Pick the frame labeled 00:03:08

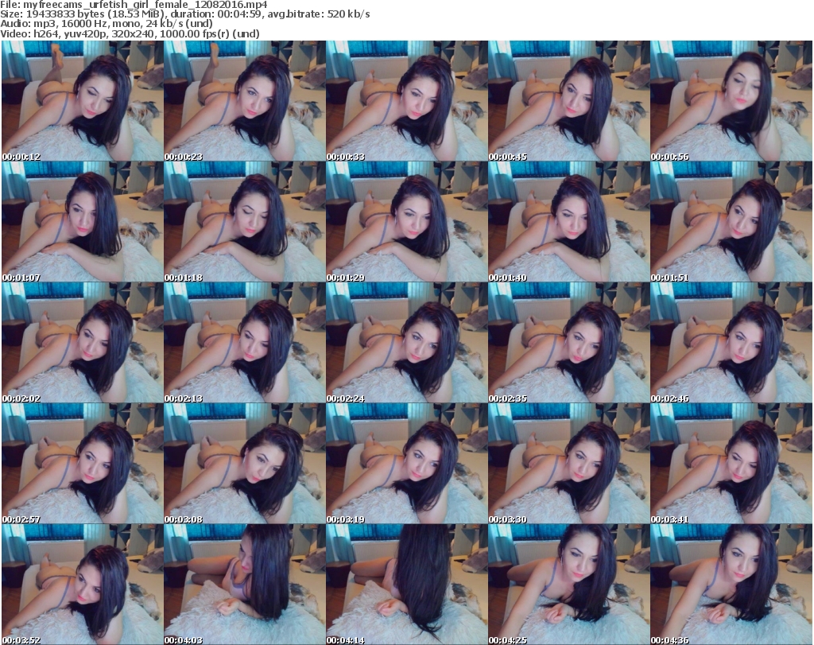point(245,463)
